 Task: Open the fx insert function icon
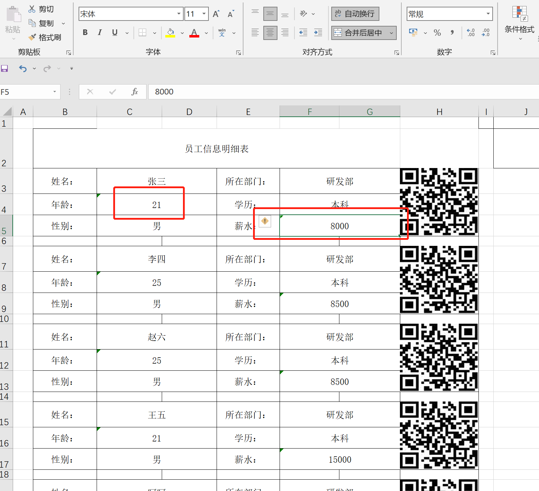pyautogui.click(x=134, y=92)
